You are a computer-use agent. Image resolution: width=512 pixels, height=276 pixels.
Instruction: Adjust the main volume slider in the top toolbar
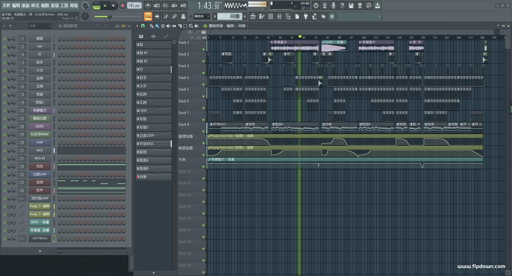[117, 17]
